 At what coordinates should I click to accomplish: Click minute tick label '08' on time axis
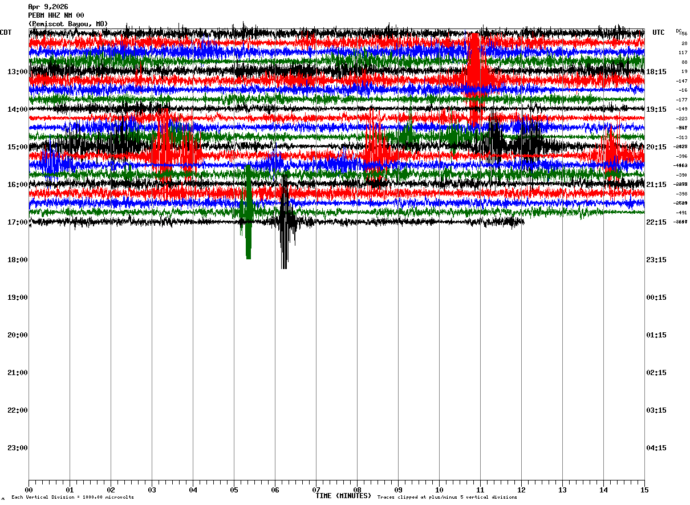pyautogui.click(x=357, y=490)
